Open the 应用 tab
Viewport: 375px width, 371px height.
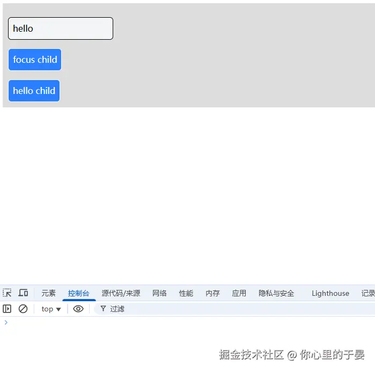click(x=239, y=293)
